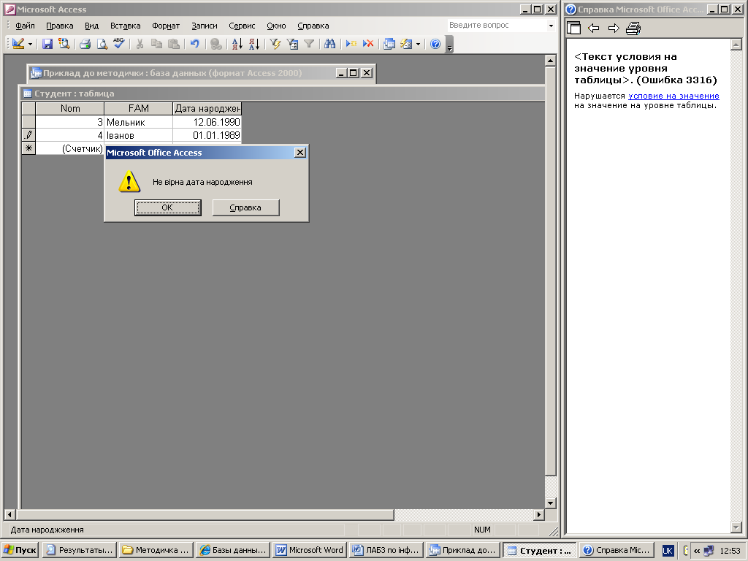Image resolution: width=748 pixels, height=561 pixels.
Task: Expand hidden tray icons chevron
Action: tap(696, 551)
